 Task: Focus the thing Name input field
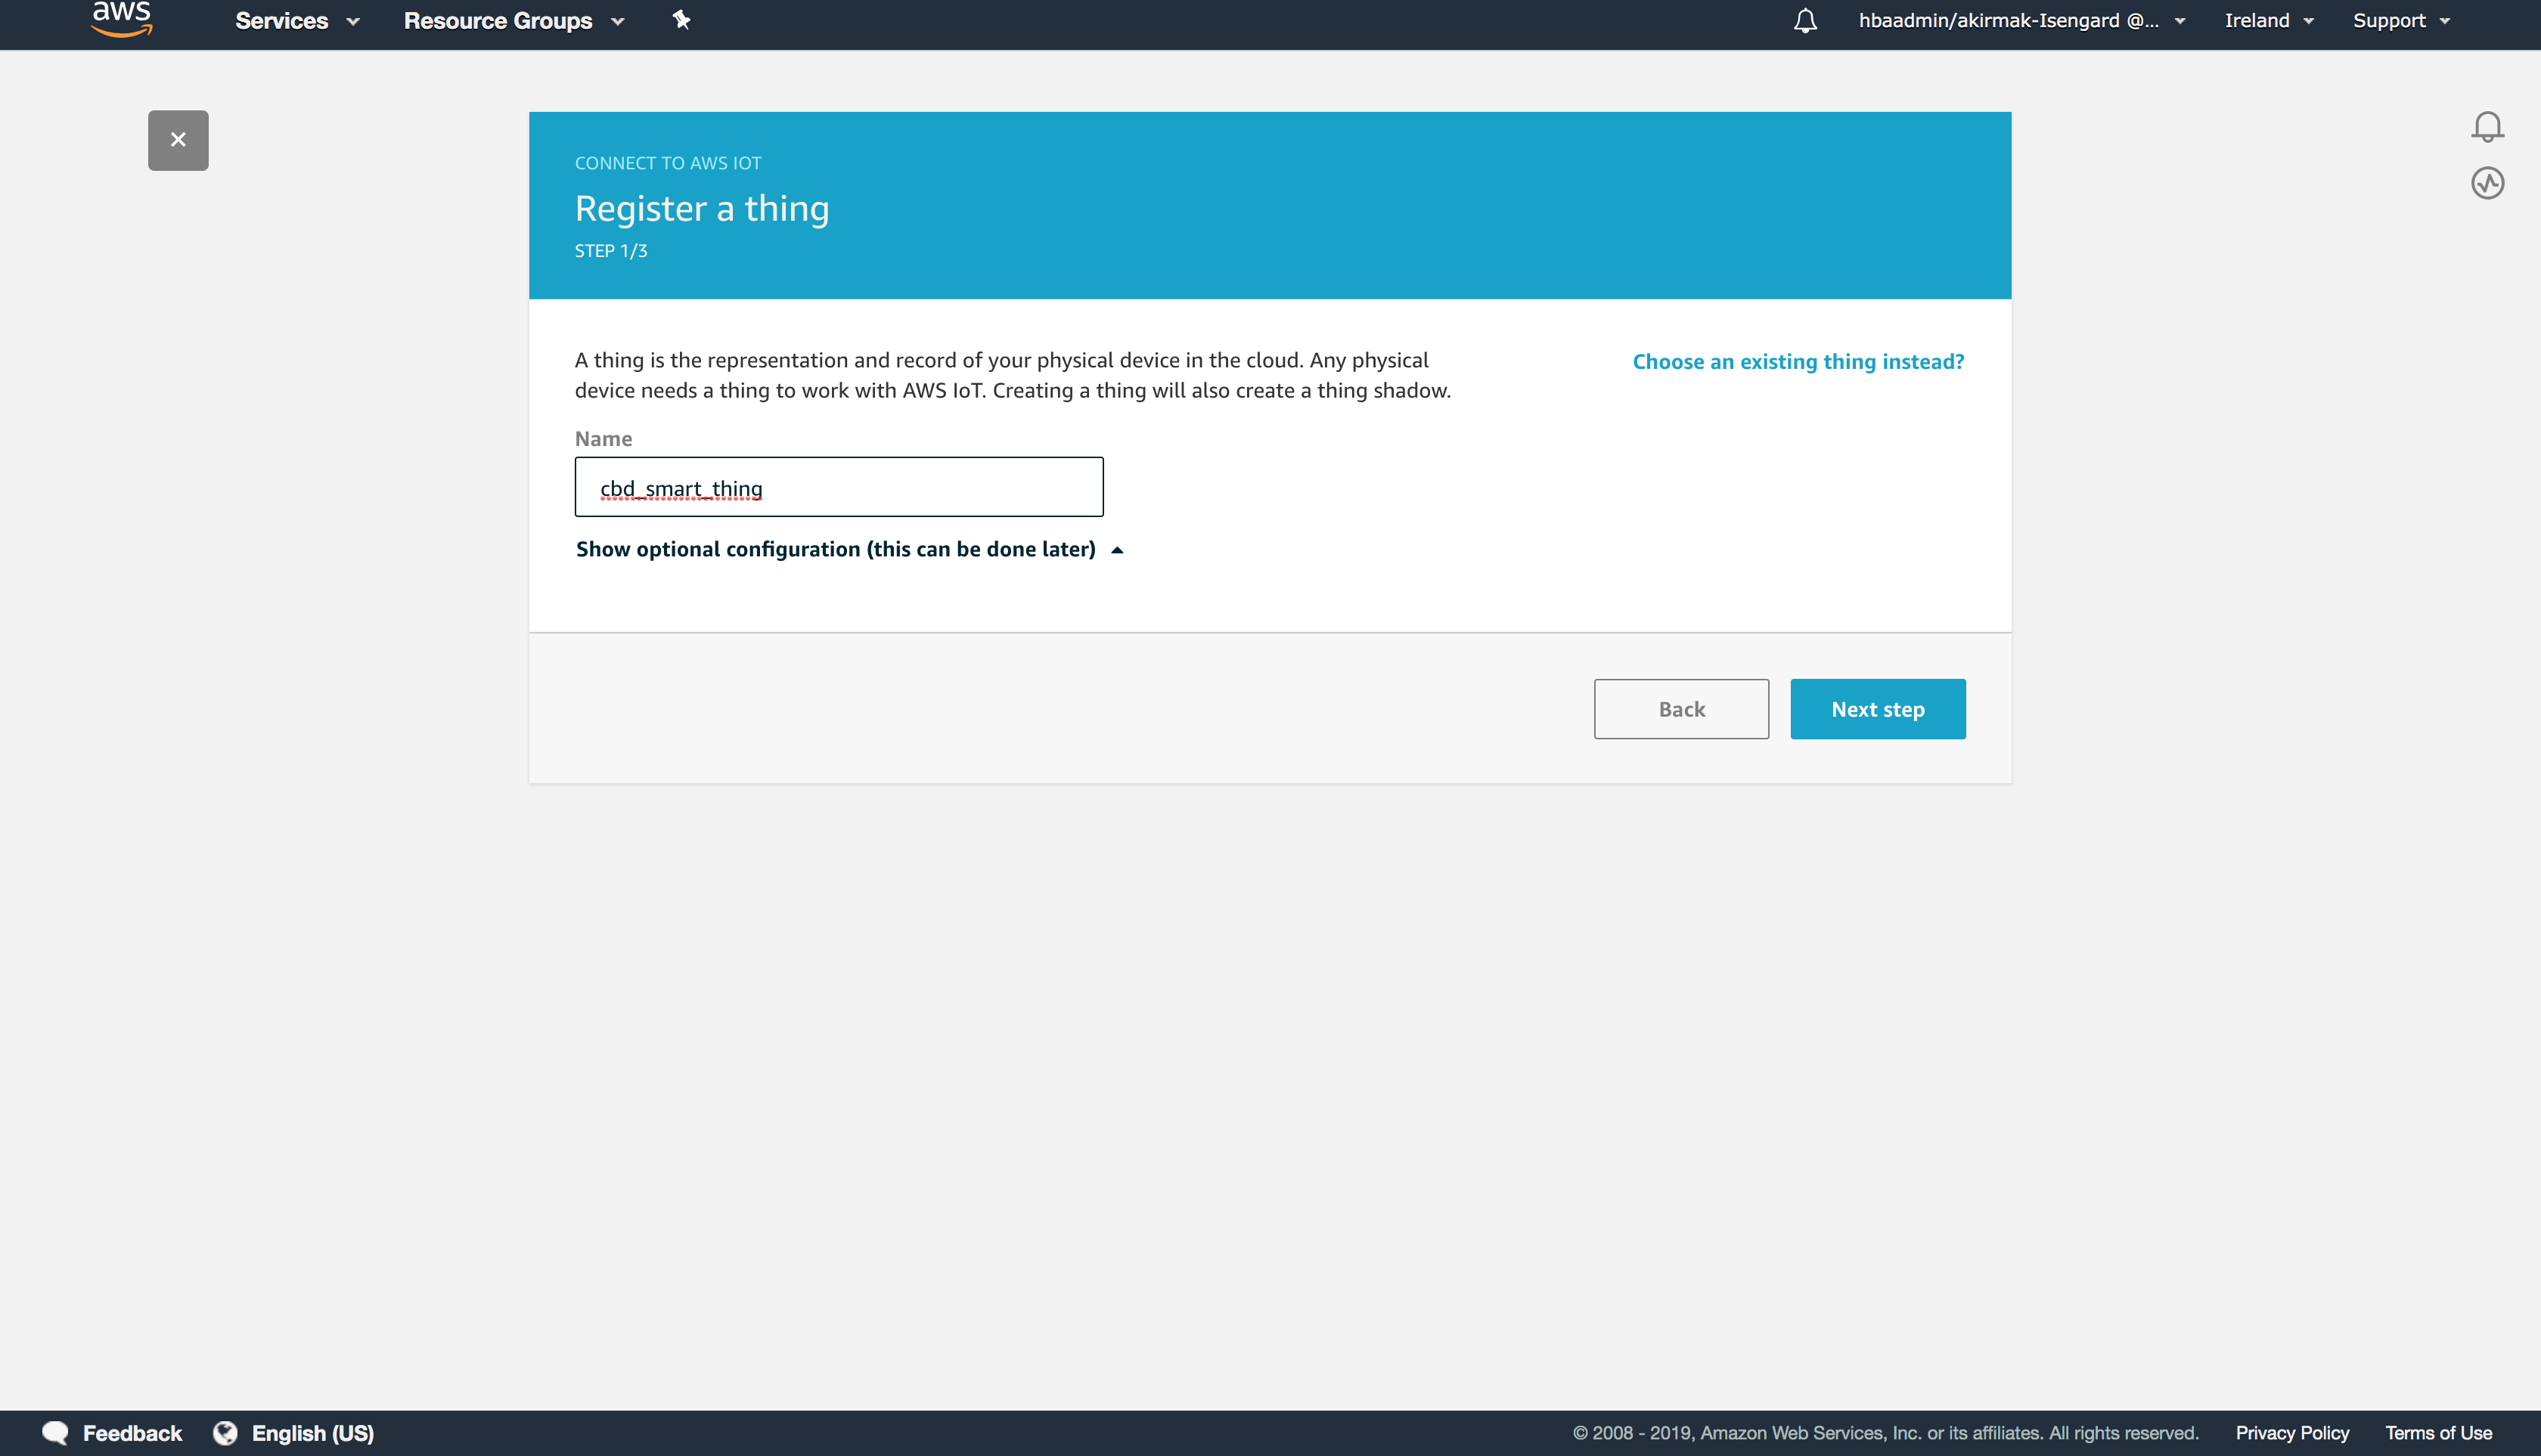839,487
